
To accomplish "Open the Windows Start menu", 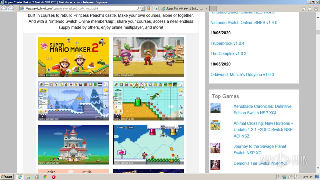I will click(x=7, y=176).
